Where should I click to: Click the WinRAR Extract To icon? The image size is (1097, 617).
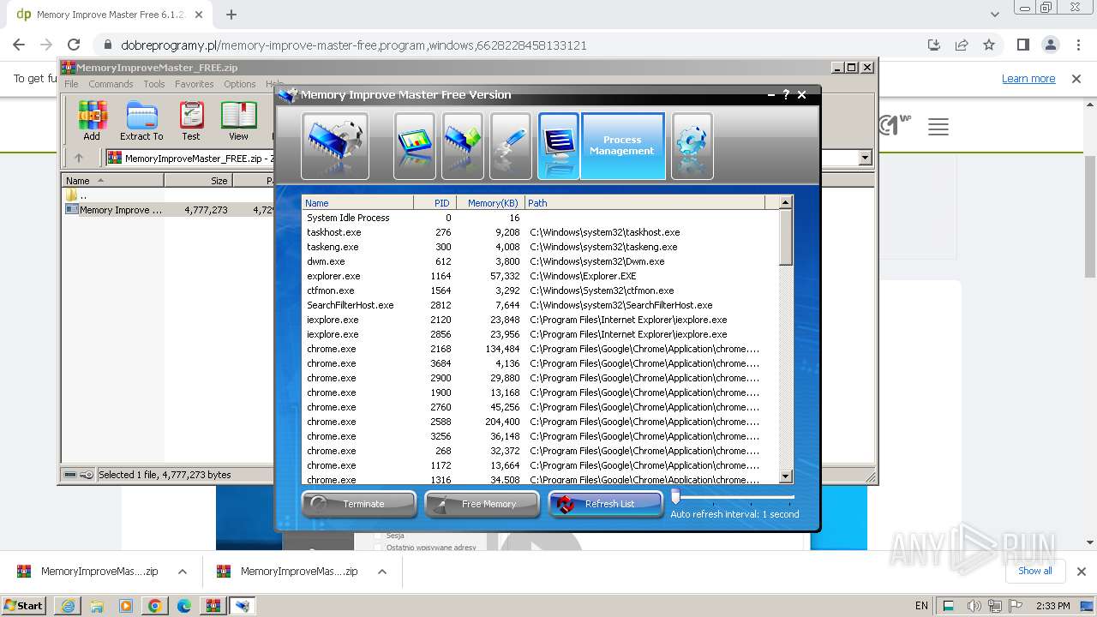coord(141,121)
